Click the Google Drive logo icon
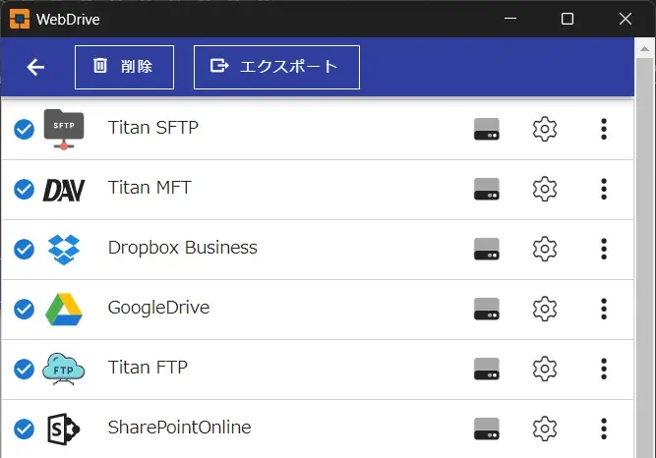The image size is (656, 458). [64, 310]
